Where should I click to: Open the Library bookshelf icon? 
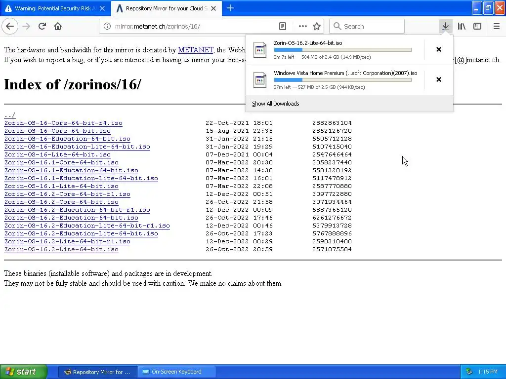pos(462,26)
